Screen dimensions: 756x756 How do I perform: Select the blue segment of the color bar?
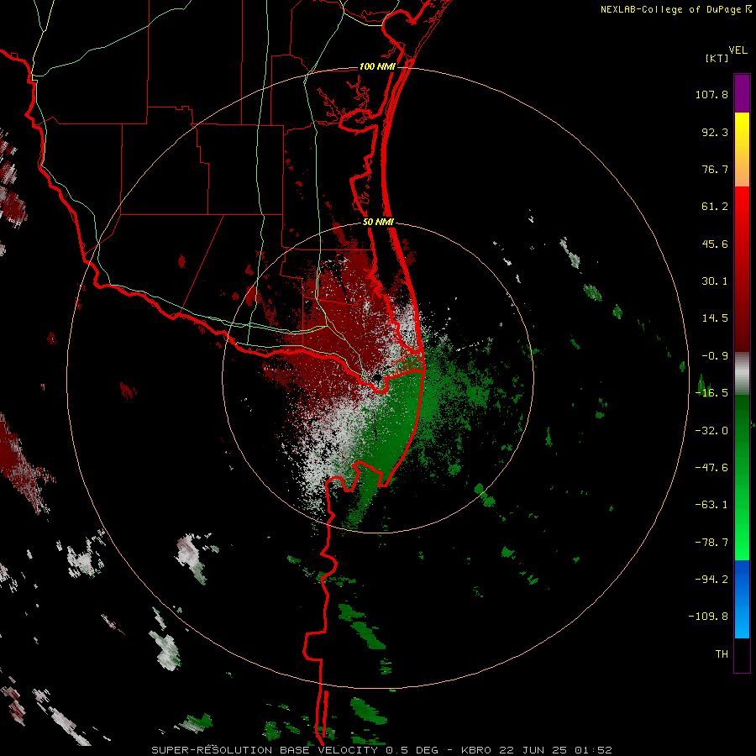point(742,599)
